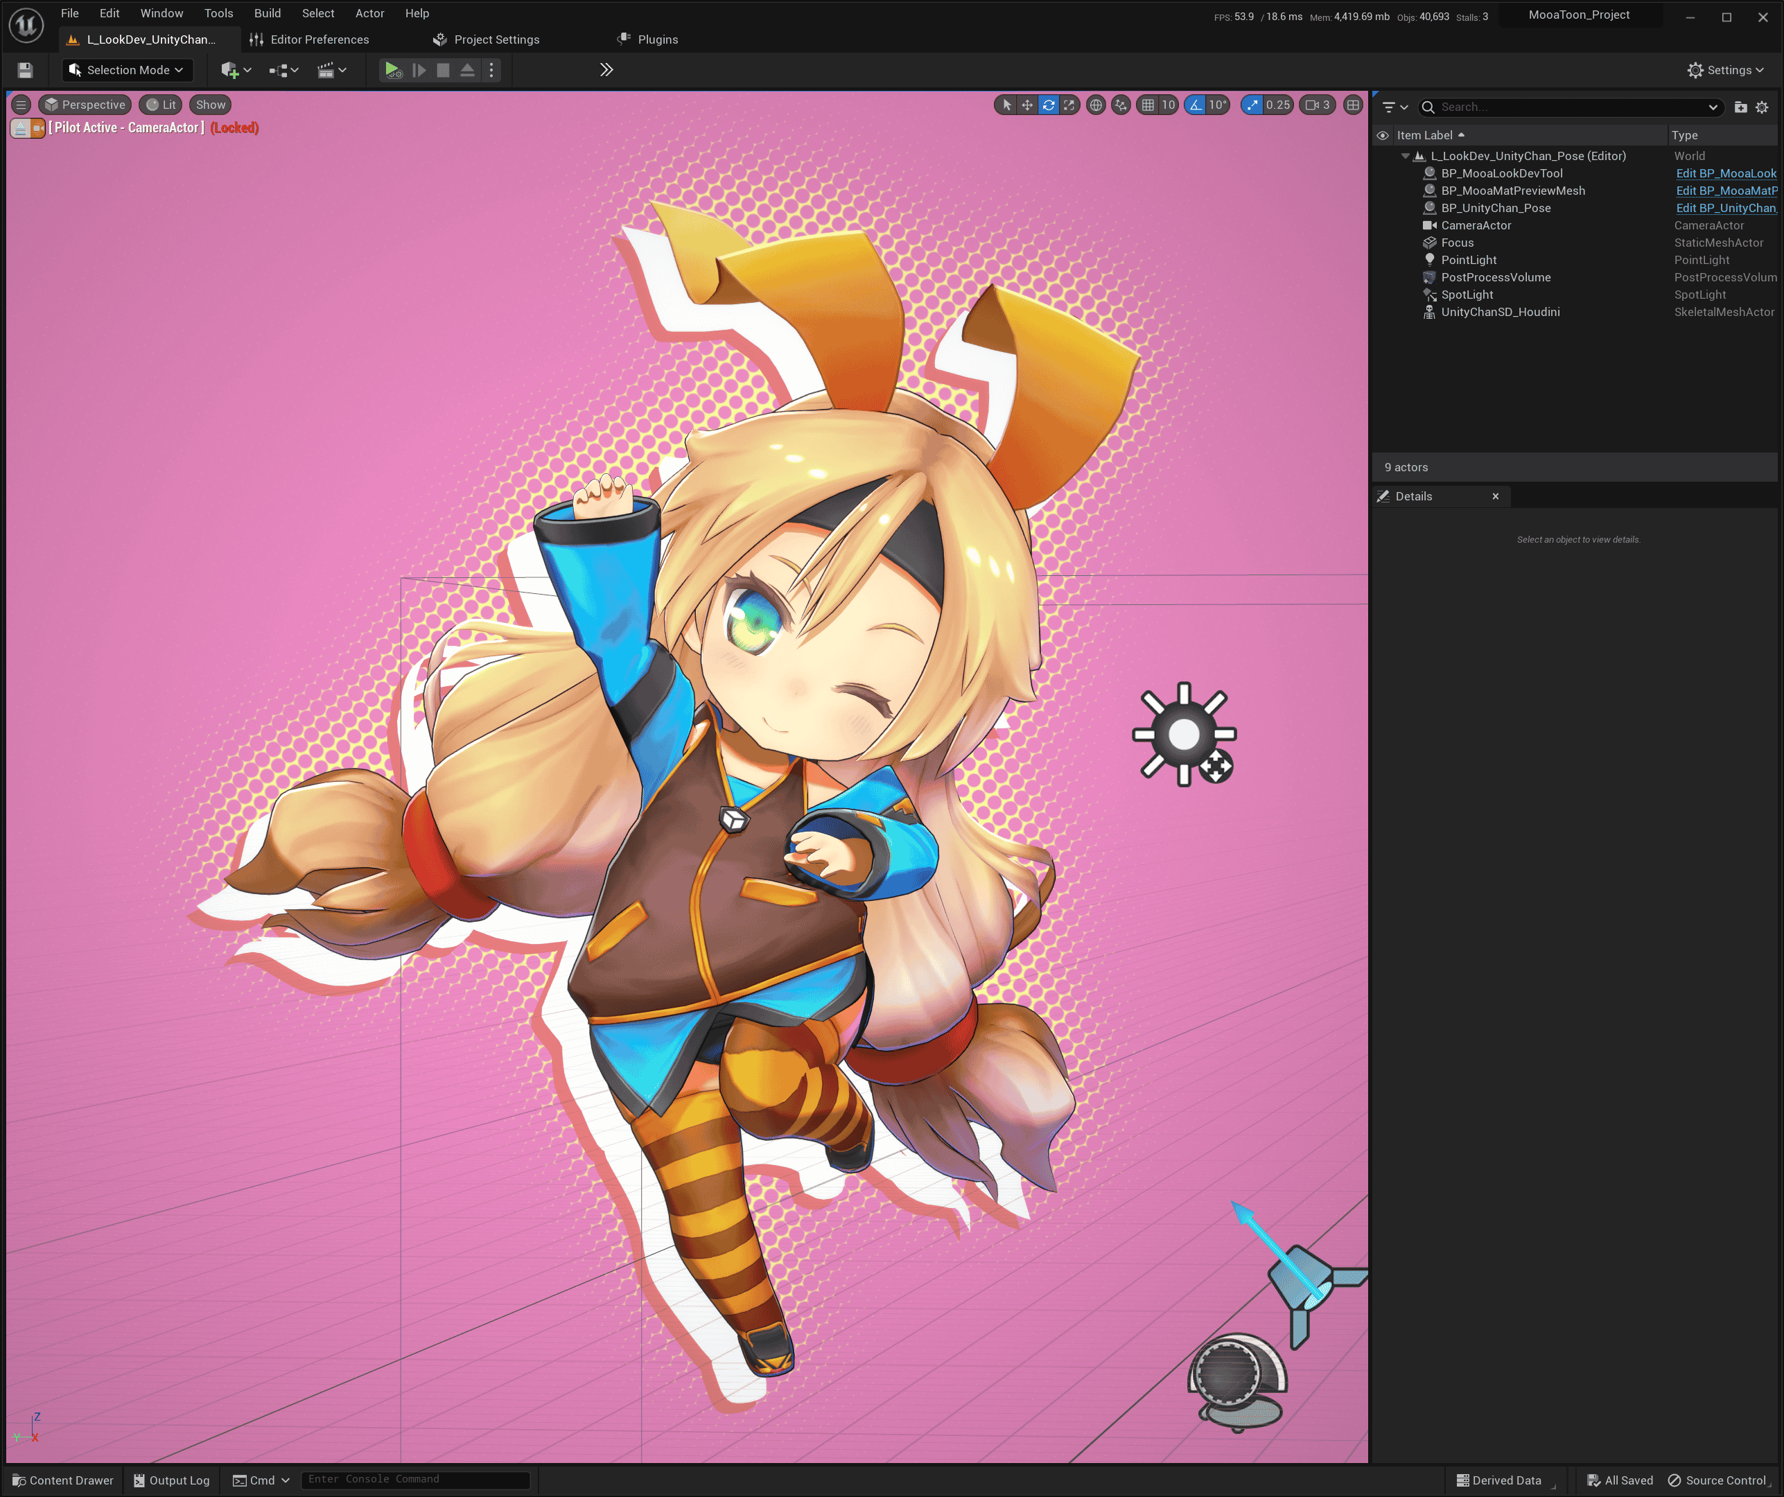The image size is (1784, 1497).
Task: Toggle rotation angle snapping icon
Action: (x=1196, y=105)
